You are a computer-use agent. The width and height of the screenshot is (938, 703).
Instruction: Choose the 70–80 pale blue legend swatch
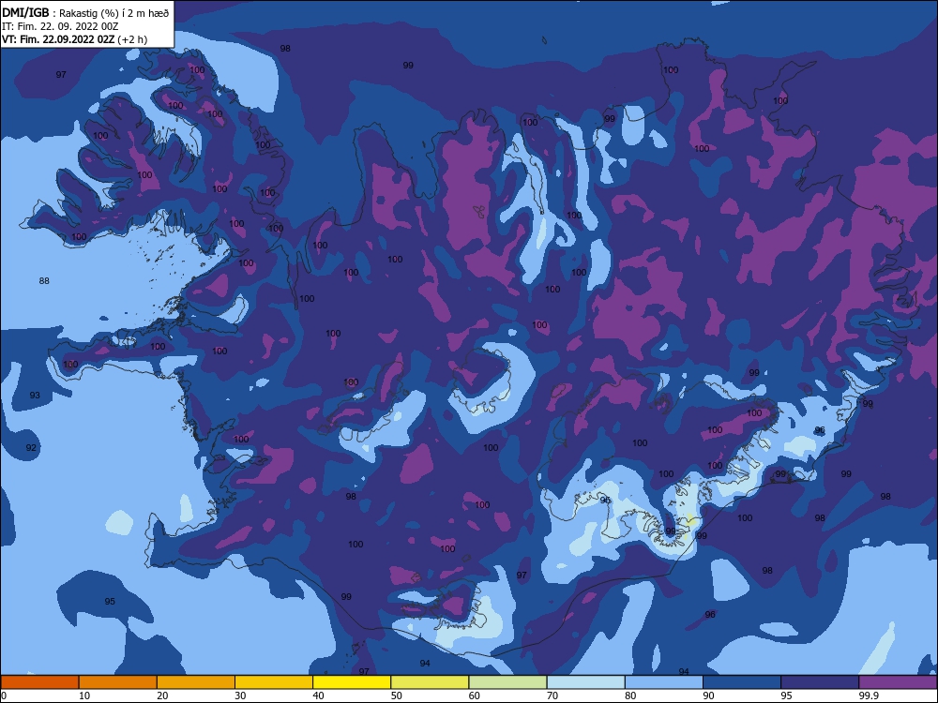point(585,682)
